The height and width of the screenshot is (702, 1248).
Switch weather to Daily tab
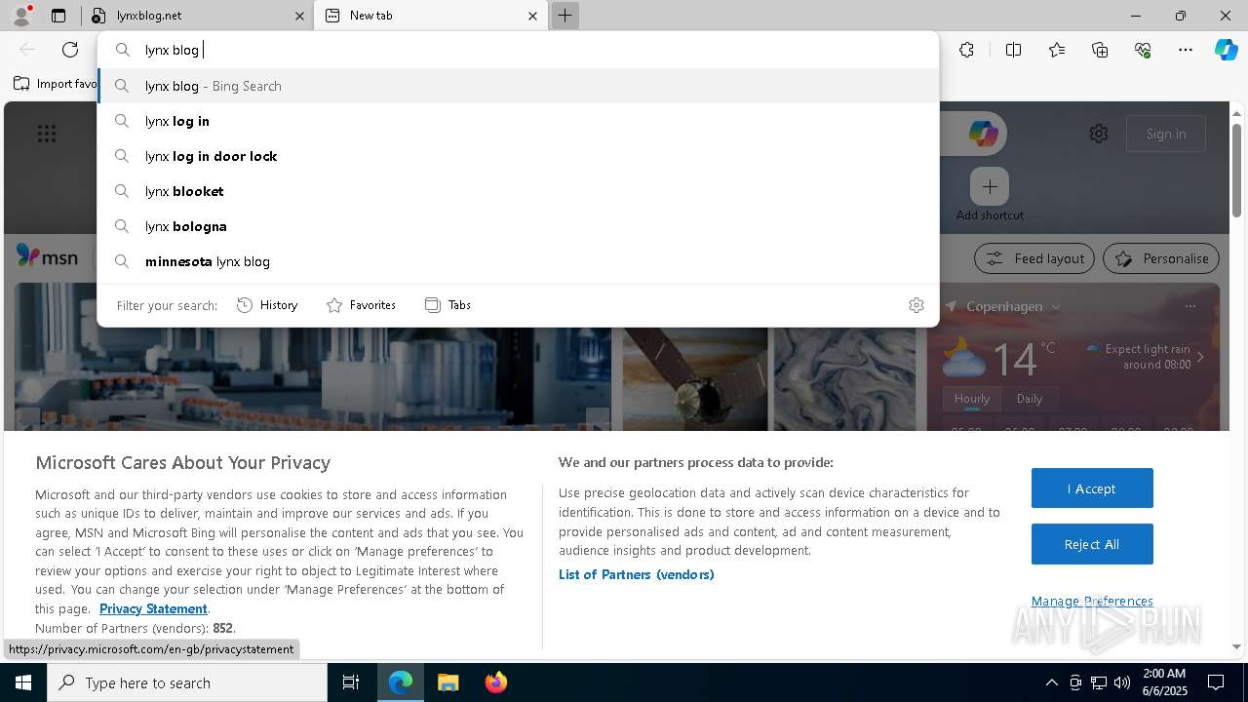[1030, 399]
